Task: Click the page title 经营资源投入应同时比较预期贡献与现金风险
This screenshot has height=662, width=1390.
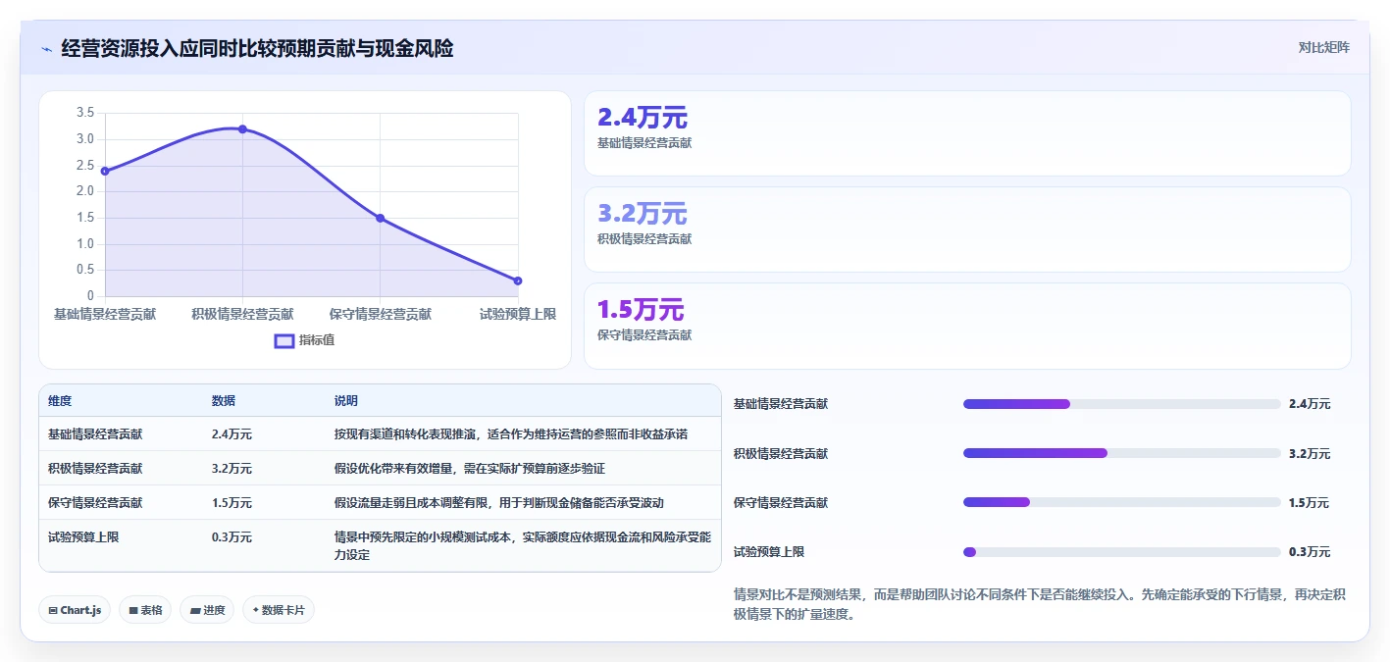Action: click(257, 48)
